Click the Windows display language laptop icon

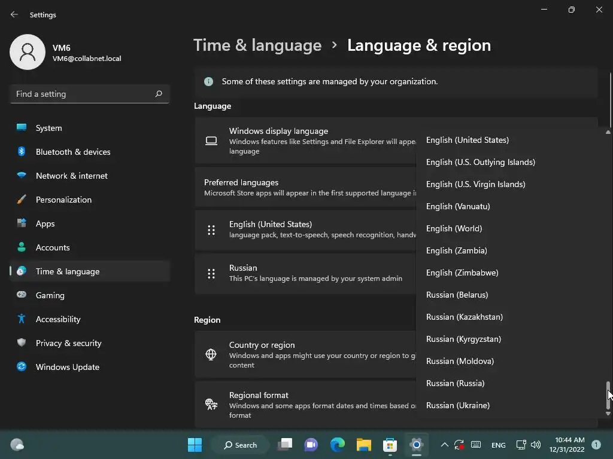pos(211,141)
